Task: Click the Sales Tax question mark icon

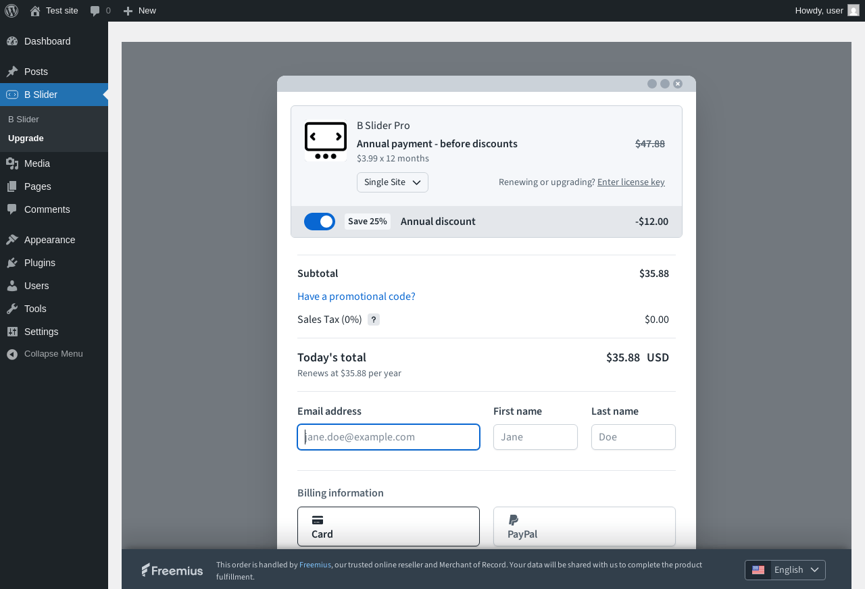Action: 374,319
